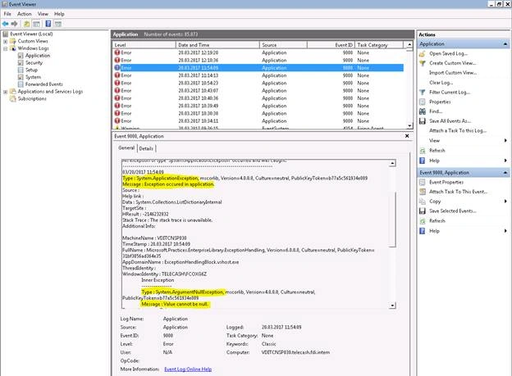Viewport: 512px width, 376px height.
Task: Click the Forward arrow toolbar icon
Action: [x=15, y=24]
